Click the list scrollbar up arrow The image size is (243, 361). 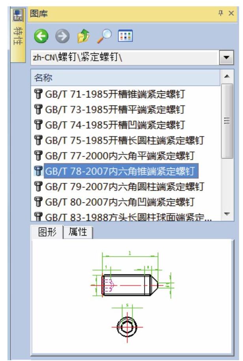[227, 76]
